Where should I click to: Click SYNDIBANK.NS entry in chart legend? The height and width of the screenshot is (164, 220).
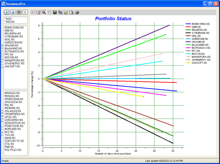tap(198, 33)
